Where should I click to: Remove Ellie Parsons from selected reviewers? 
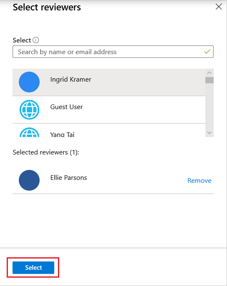click(199, 180)
